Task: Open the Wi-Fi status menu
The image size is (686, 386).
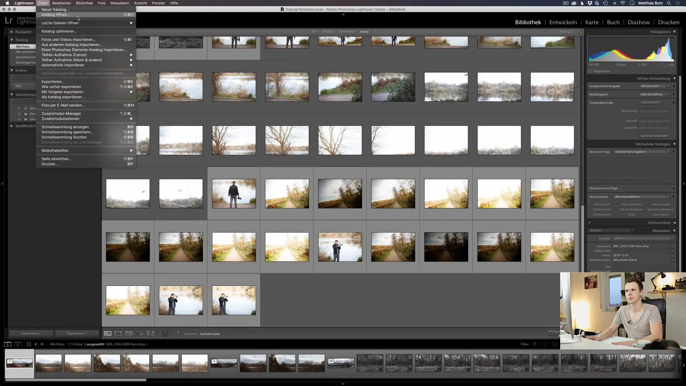Action: coord(623,3)
